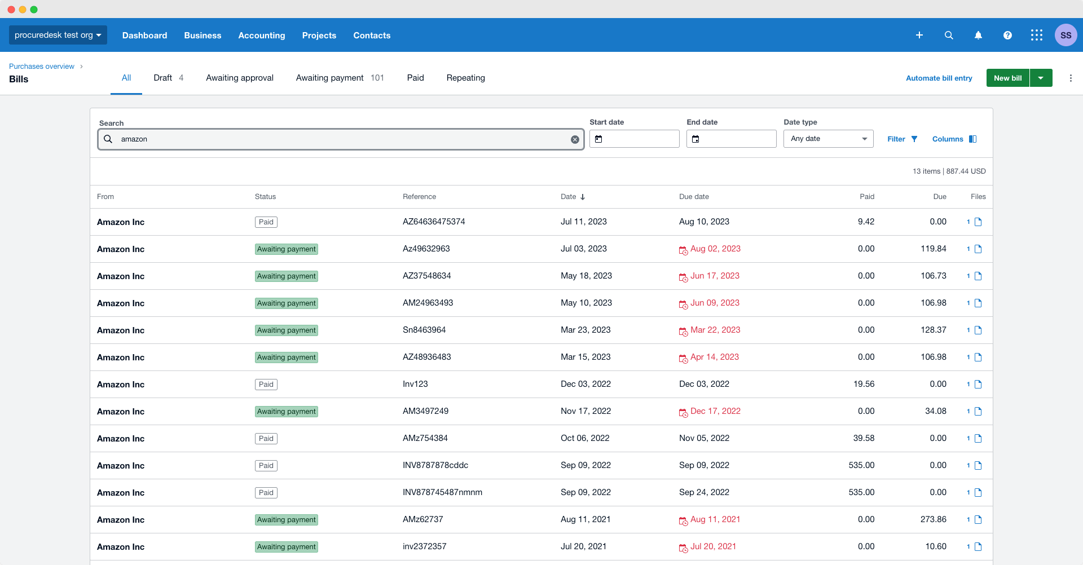The height and width of the screenshot is (565, 1083).
Task: Open the procuredesk test org organization menu
Action: coord(58,34)
